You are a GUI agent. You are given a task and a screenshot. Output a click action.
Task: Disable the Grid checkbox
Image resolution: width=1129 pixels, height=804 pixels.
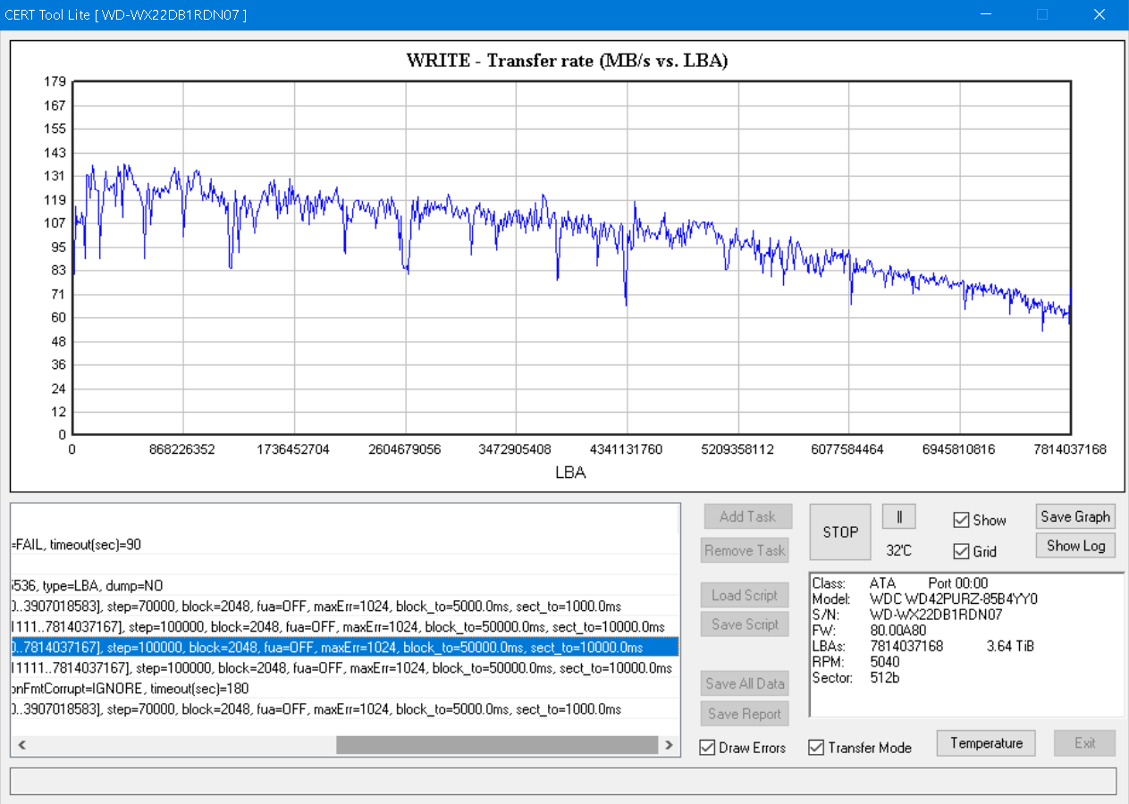[x=962, y=551]
